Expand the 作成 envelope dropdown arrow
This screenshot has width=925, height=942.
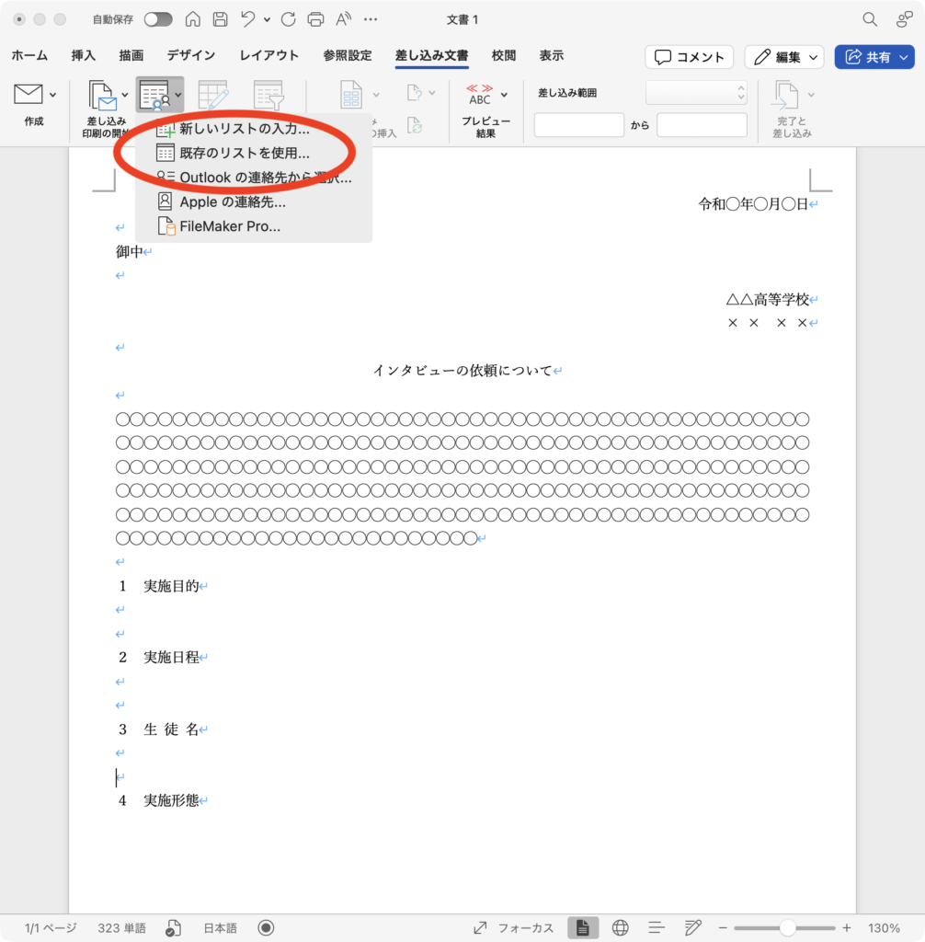click(52, 94)
